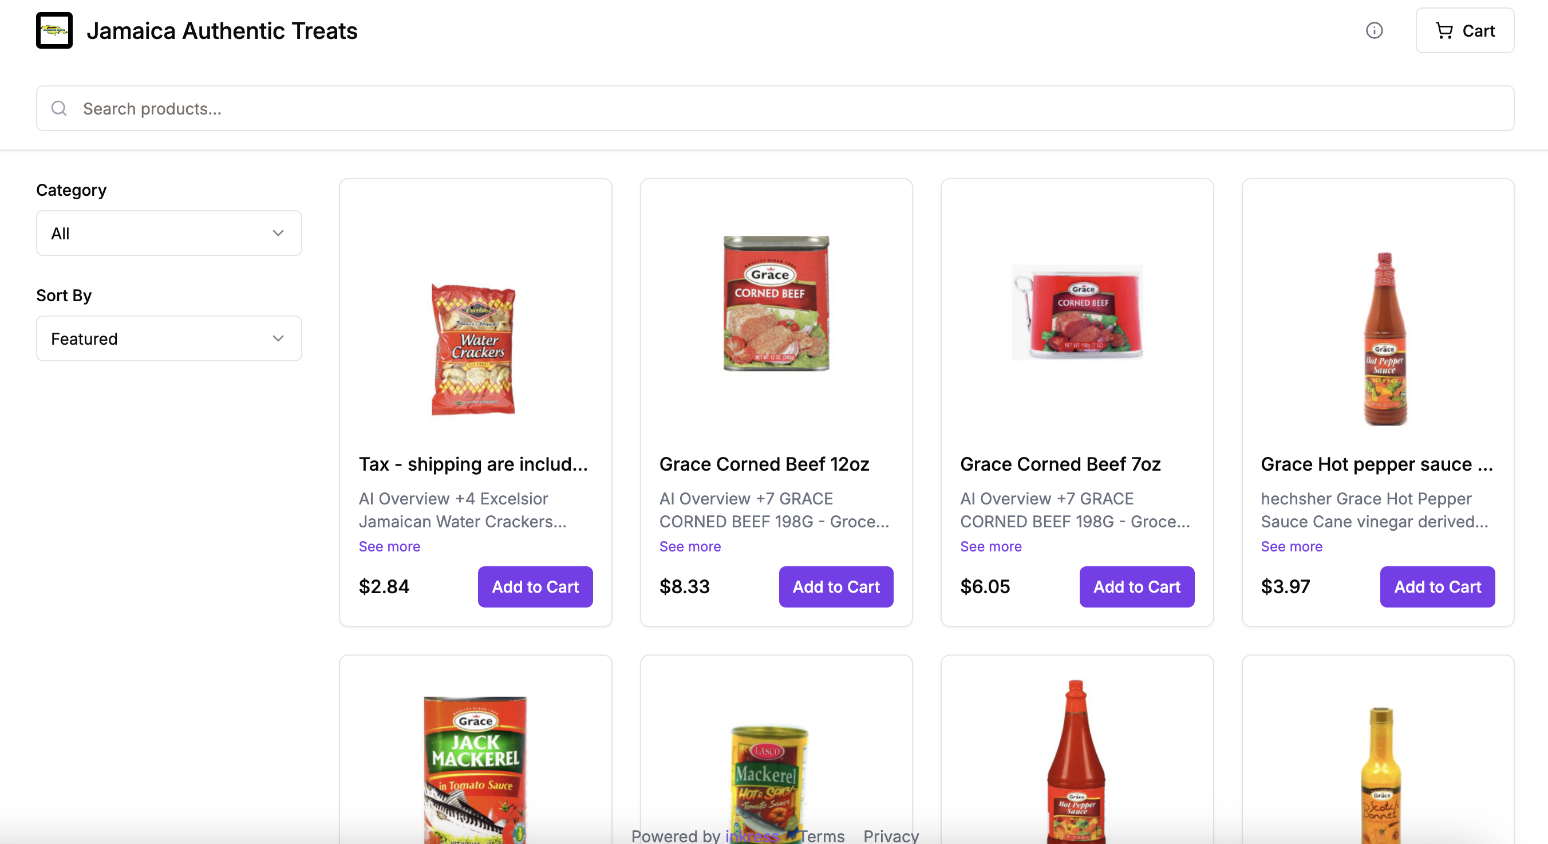
Task: Add Grace Corned Beef 7oz to cart
Action: (1136, 587)
